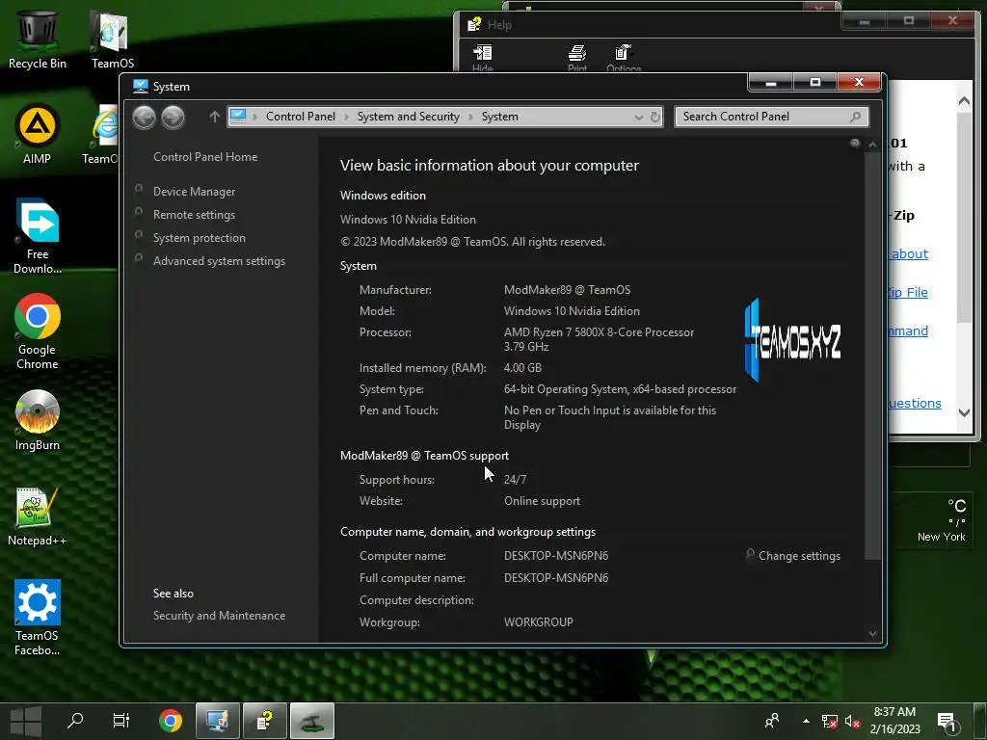The width and height of the screenshot is (987, 740).
Task: Go up one level with the up arrow
Action: coord(214,117)
